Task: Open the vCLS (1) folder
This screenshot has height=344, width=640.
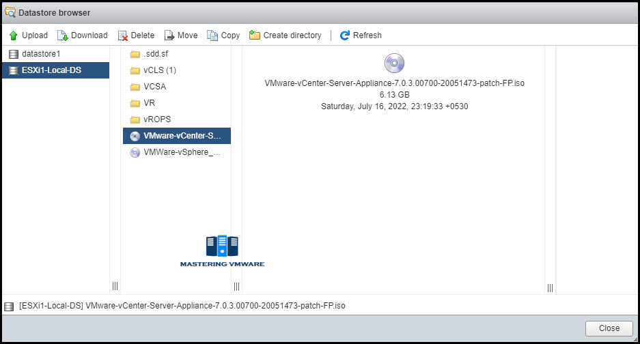Action: pyautogui.click(x=177, y=70)
